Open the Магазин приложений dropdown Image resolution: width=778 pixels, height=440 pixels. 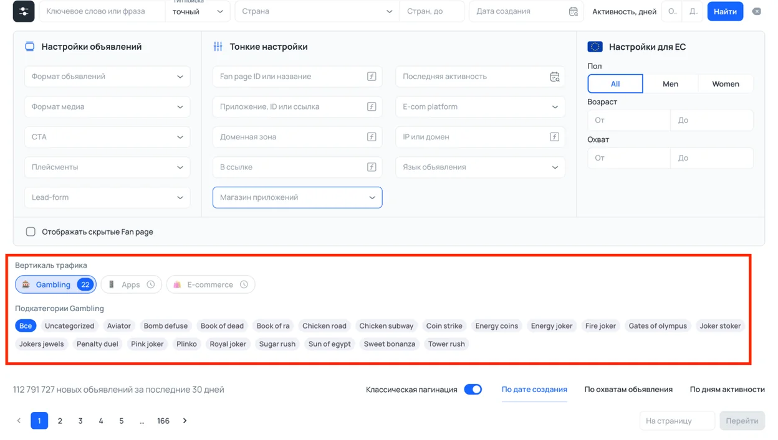pyautogui.click(x=297, y=197)
